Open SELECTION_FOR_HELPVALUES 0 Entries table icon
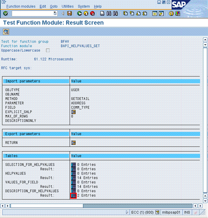The height and width of the screenshot is (218, 208). (73, 165)
